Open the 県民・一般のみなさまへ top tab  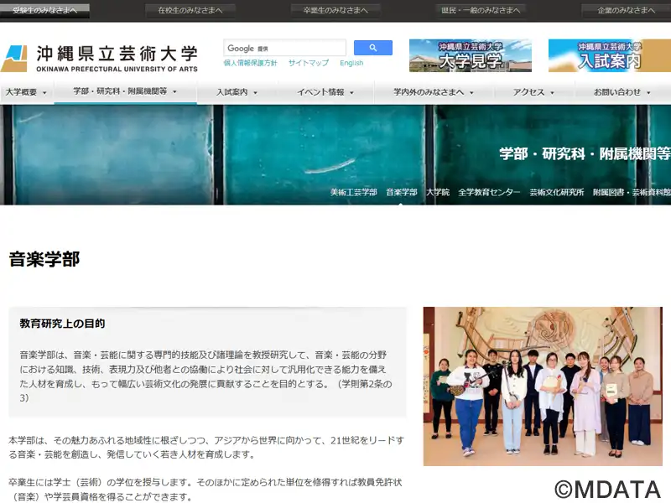pyautogui.click(x=481, y=10)
